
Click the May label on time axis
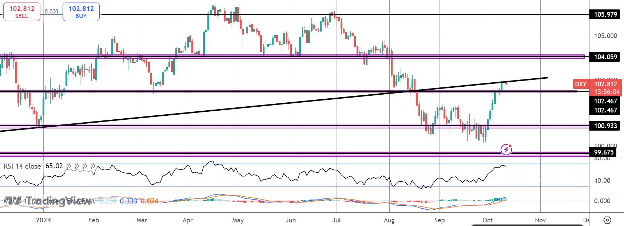[238, 220]
